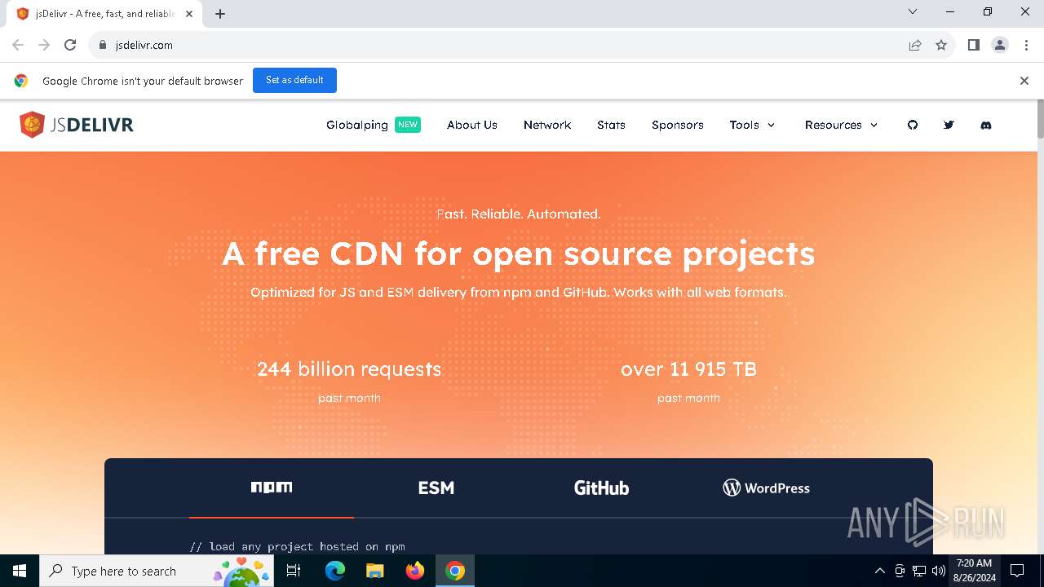Open the taskbar clock and date
This screenshot has width=1044, height=587.
pyautogui.click(x=975, y=571)
